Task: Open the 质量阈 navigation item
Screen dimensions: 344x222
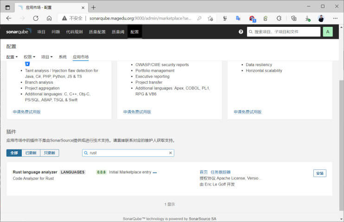Action: pyautogui.click(x=118, y=32)
